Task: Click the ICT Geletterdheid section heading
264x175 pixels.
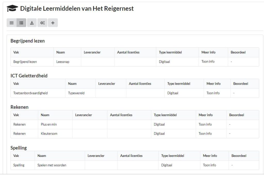Action: pos(29,76)
